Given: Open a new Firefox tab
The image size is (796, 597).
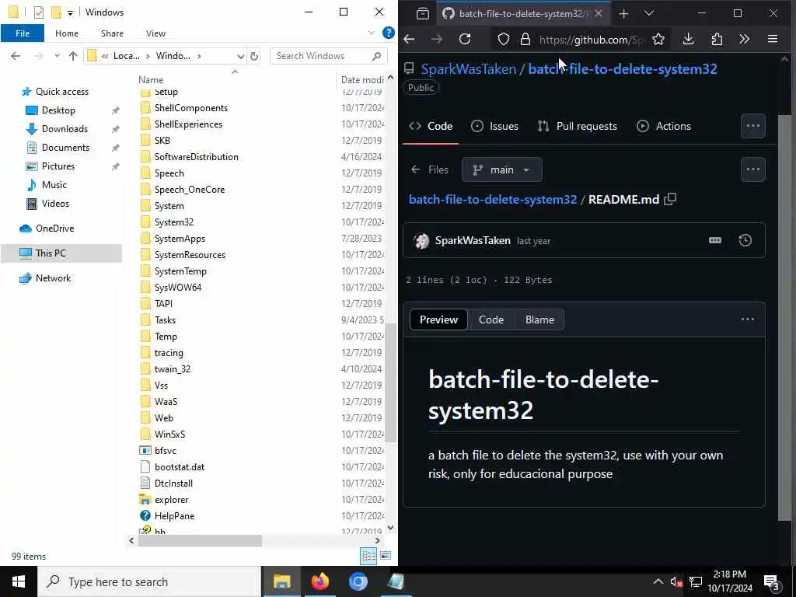Looking at the screenshot, I should pyautogui.click(x=623, y=14).
